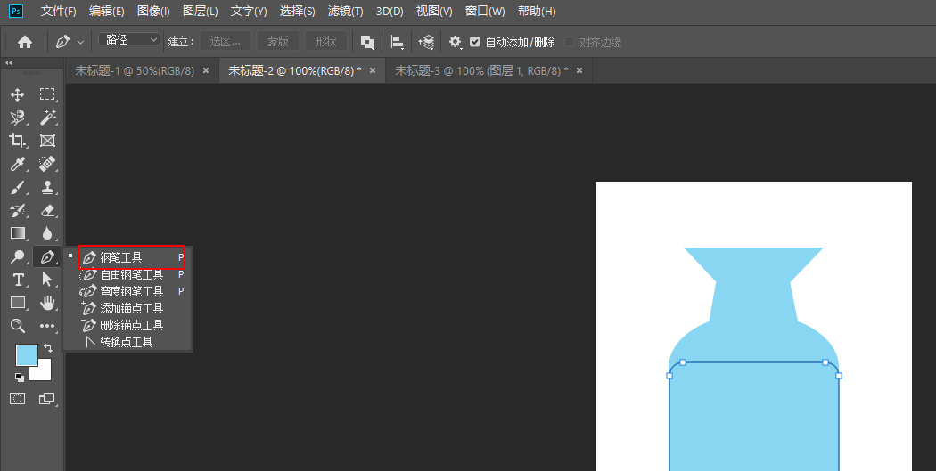
Task: Select the Hand tool
Action: [47, 303]
